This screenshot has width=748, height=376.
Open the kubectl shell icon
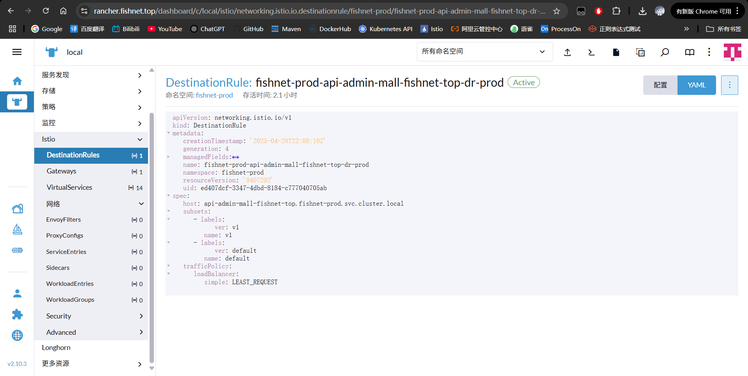coord(591,52)
